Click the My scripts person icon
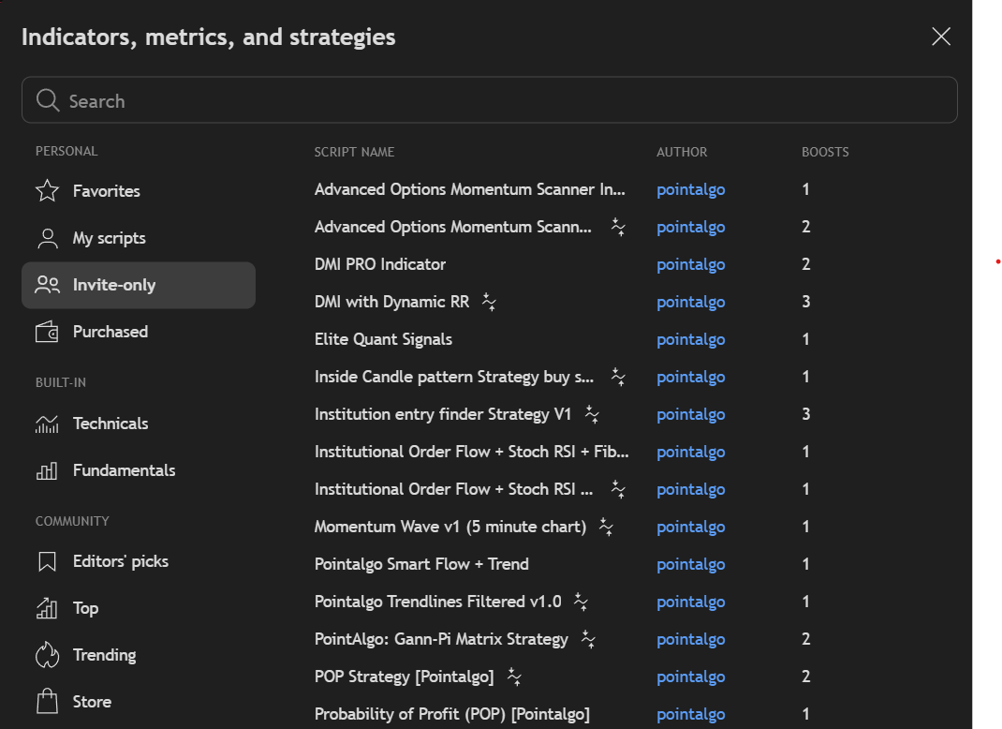This screenshot has height=729, width=1002. (x=47, y=238)
